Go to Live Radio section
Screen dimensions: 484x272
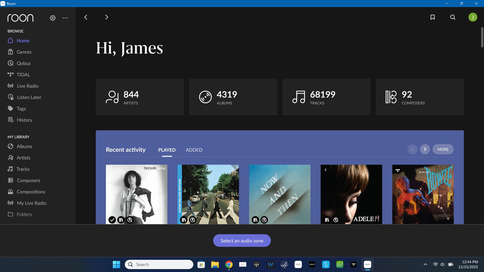point(27,86)
